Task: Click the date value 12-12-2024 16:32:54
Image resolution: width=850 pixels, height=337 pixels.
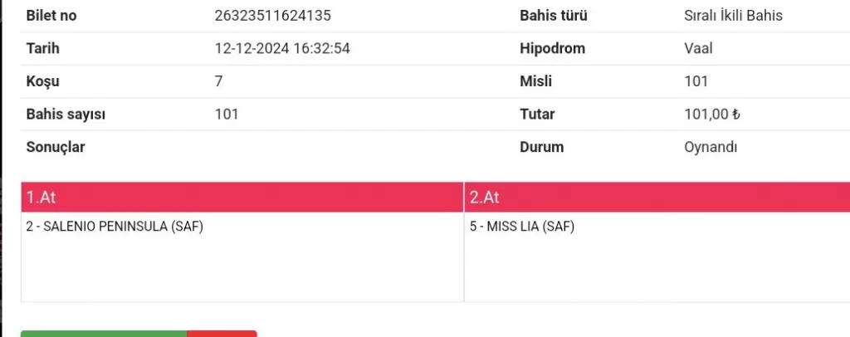Action: [282, 48]
